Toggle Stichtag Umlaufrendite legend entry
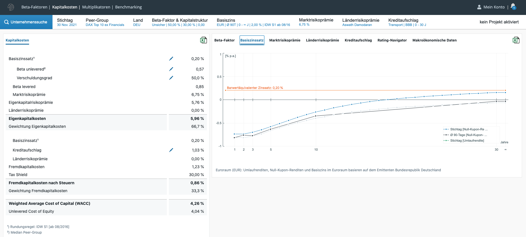 click(467, 141)
